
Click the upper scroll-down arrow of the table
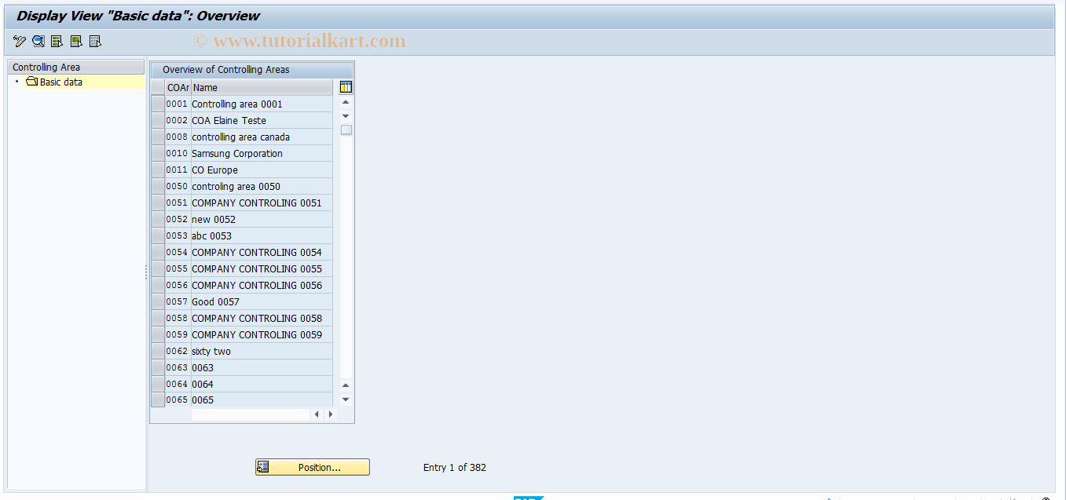click(346, 116)
